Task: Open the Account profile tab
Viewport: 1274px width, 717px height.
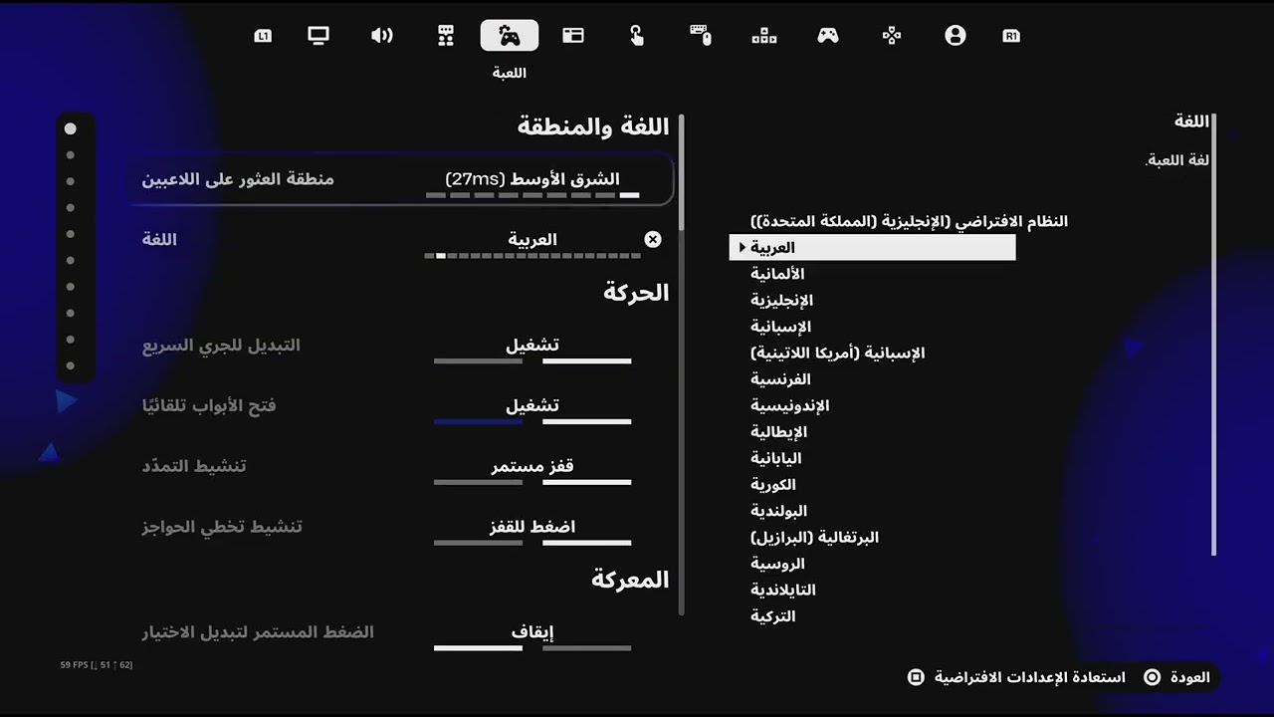Action: pos(955,36)
